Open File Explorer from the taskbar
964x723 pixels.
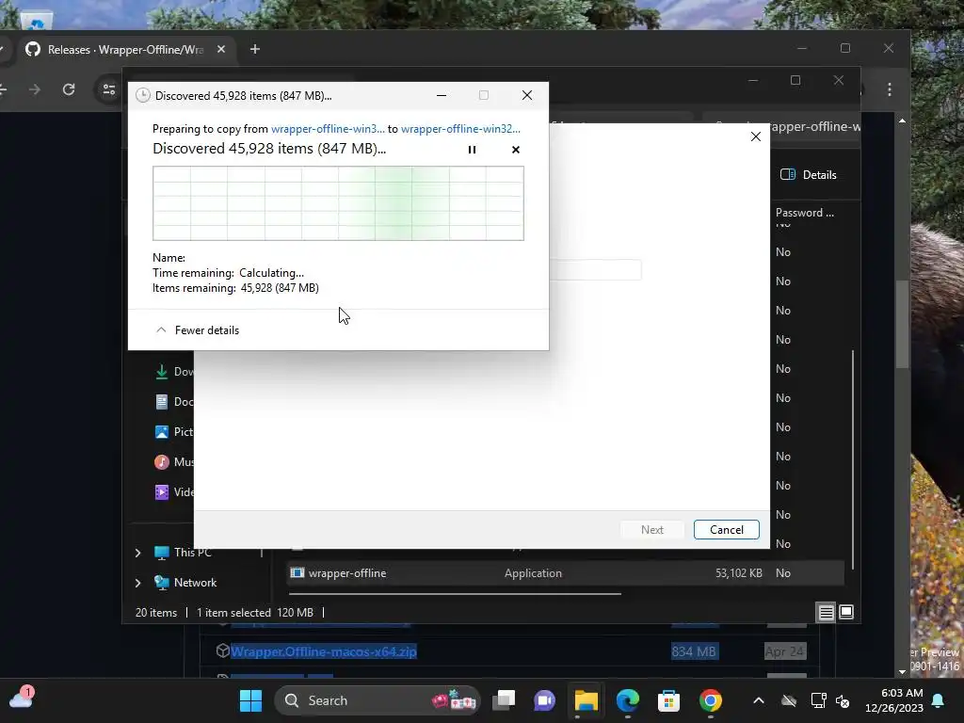[586, 700]
